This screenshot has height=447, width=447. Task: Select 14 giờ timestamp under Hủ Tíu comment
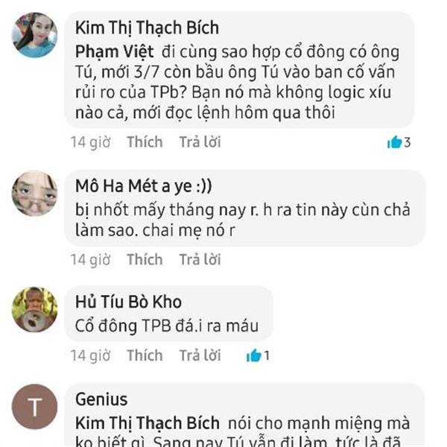click(90, 355)
